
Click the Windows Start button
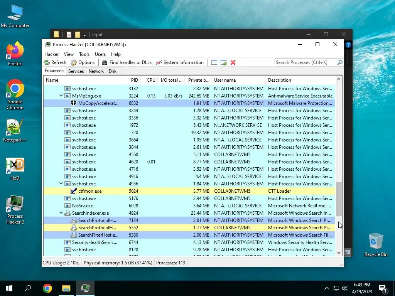coord(9,288)
